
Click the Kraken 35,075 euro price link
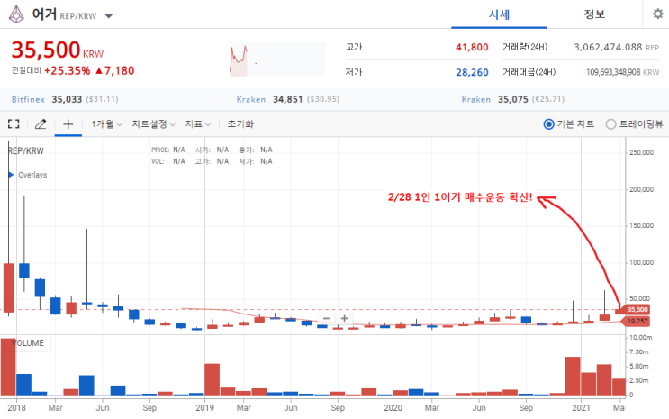click(x=513, y=99)
